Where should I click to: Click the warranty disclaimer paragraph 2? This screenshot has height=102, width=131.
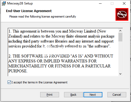(x=61, y=63)
